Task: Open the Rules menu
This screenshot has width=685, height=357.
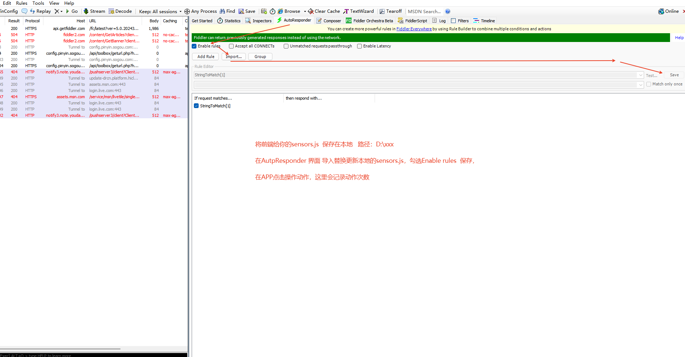Action: pos(22,3)
